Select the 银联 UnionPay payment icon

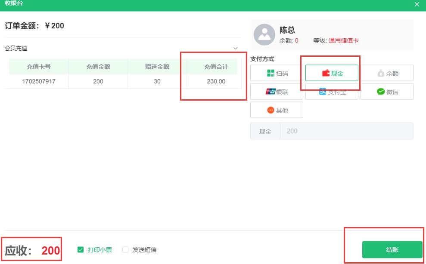coord(277,91)
